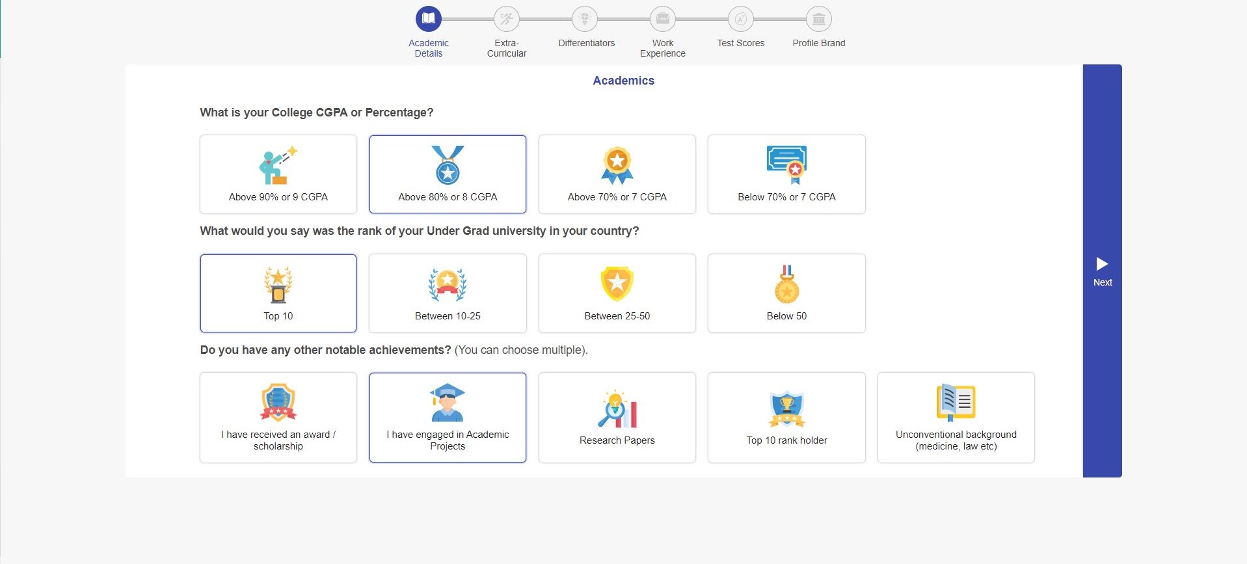Toggle the Top 10 rank holder label
Viewport: 1247px width, 564px height.
[x=786, y=440]
